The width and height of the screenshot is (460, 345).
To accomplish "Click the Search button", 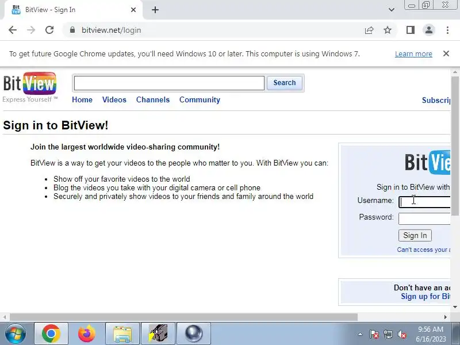I will tap(285, 83).
